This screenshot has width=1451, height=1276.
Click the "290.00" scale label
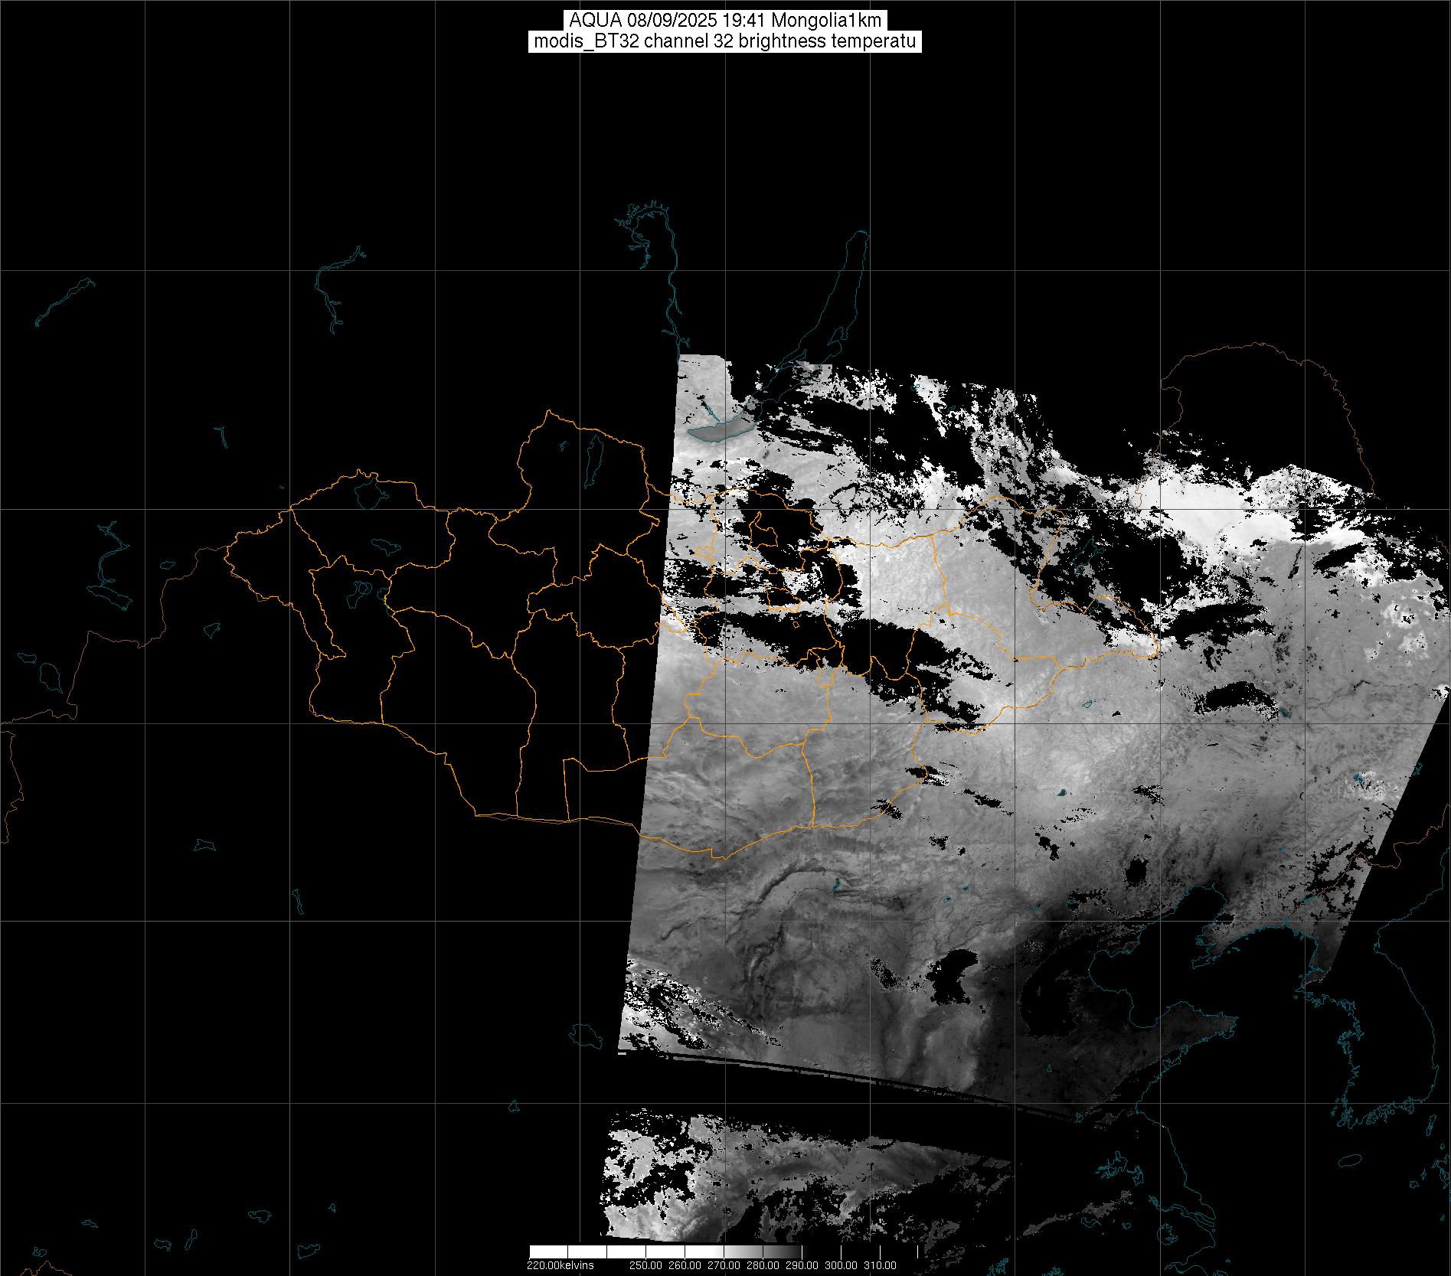802,1265
